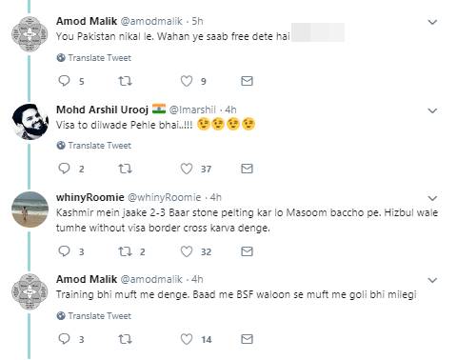Retweet whinyRoomie's Kashmir tweet
Image resolution: width=457 pixels, height=360 pixels.
tap(125, 251)
